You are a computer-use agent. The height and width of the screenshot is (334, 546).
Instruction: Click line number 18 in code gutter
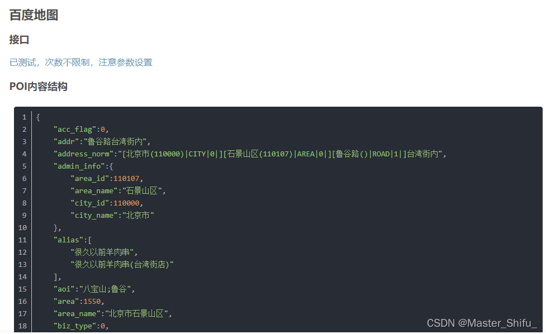22,326
